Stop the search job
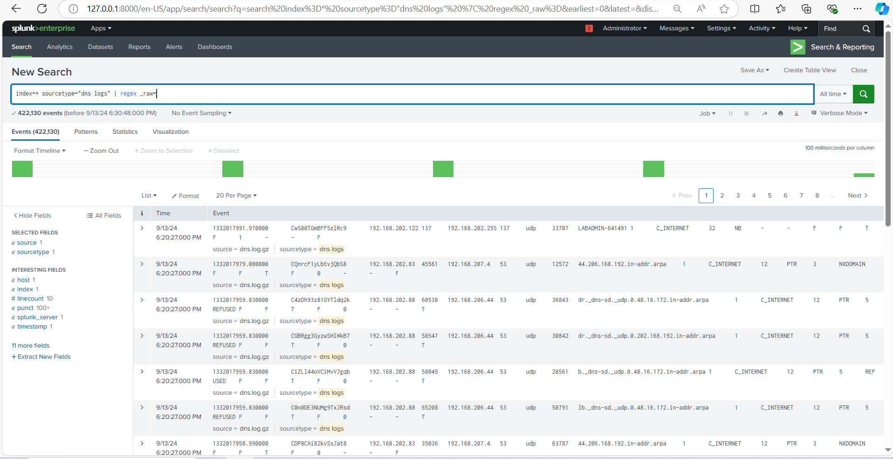Image resolution: width=893 pixels, height=459 pixels. [x=746, y=113]
